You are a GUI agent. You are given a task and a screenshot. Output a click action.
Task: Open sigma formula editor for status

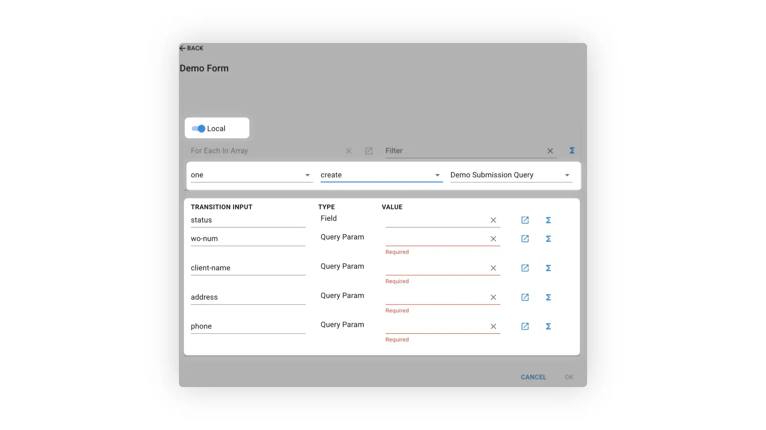coord(549,220)
